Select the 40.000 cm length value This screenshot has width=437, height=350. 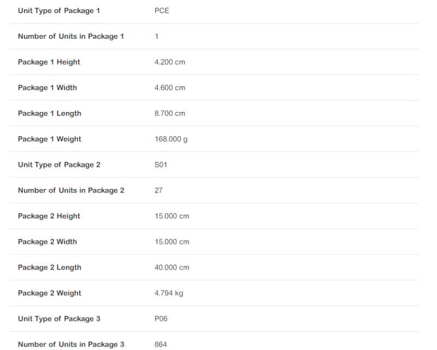[172, 268]
